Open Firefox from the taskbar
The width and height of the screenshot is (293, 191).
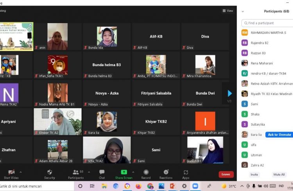(138, 186)
